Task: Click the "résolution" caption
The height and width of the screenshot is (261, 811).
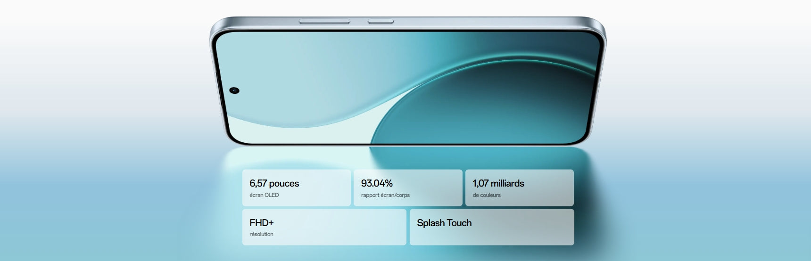Action: click(261, 234)
